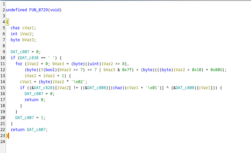Click the FUN_0729 function name in the signature
Screen dimensions: 251x153
click(37, 10)
